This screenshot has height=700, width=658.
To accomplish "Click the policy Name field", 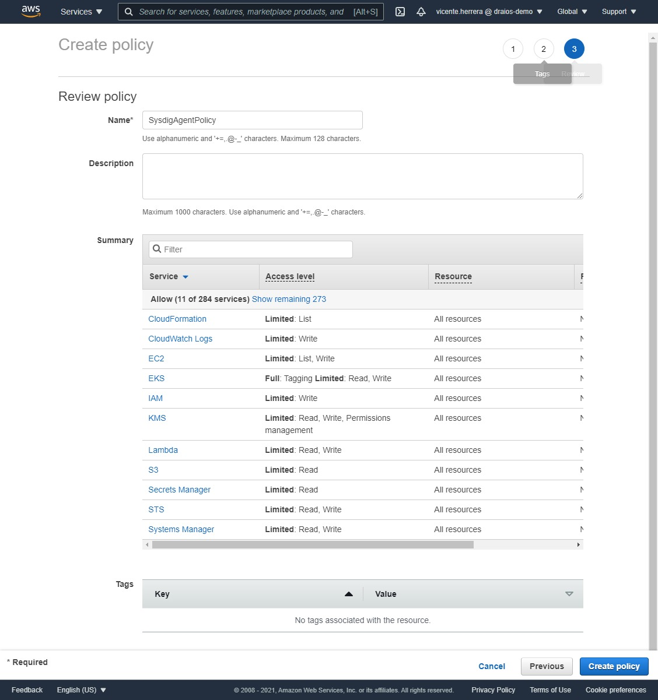I will (253, 120).
